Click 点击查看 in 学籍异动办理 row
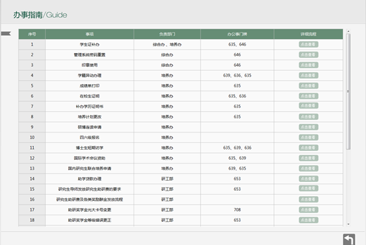The height and width of the screenshot is (245, 366). click(x=308, y=75)
